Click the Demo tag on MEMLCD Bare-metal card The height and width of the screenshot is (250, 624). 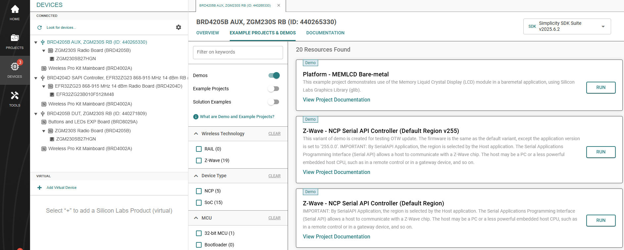[x=311, y=63]
